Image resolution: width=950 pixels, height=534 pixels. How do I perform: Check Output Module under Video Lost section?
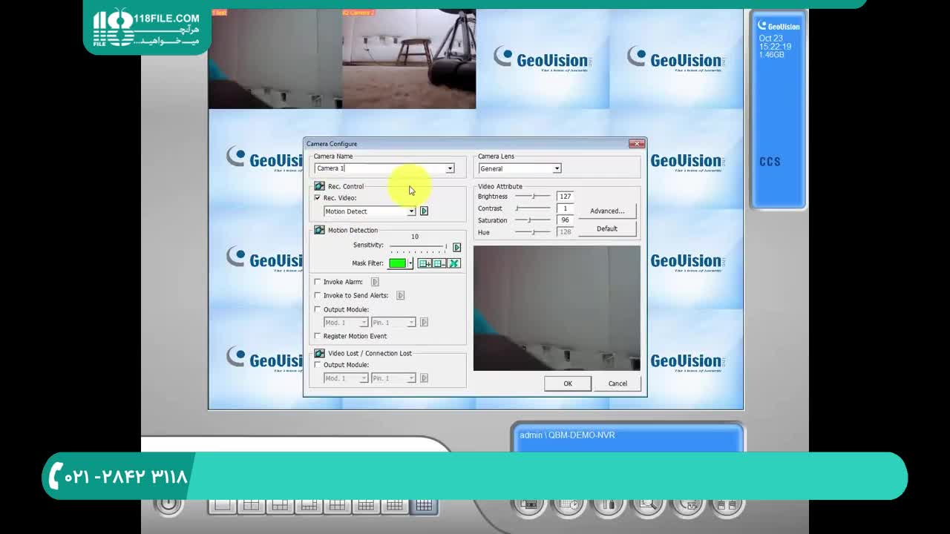coord(318,365)
